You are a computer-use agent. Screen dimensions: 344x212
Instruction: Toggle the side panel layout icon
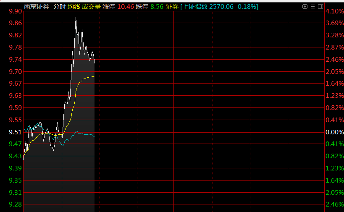[x=320, y=7]
